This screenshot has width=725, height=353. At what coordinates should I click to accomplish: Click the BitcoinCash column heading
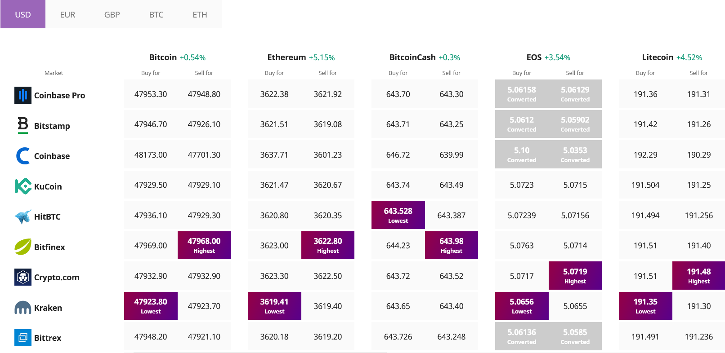click(412, 57)
